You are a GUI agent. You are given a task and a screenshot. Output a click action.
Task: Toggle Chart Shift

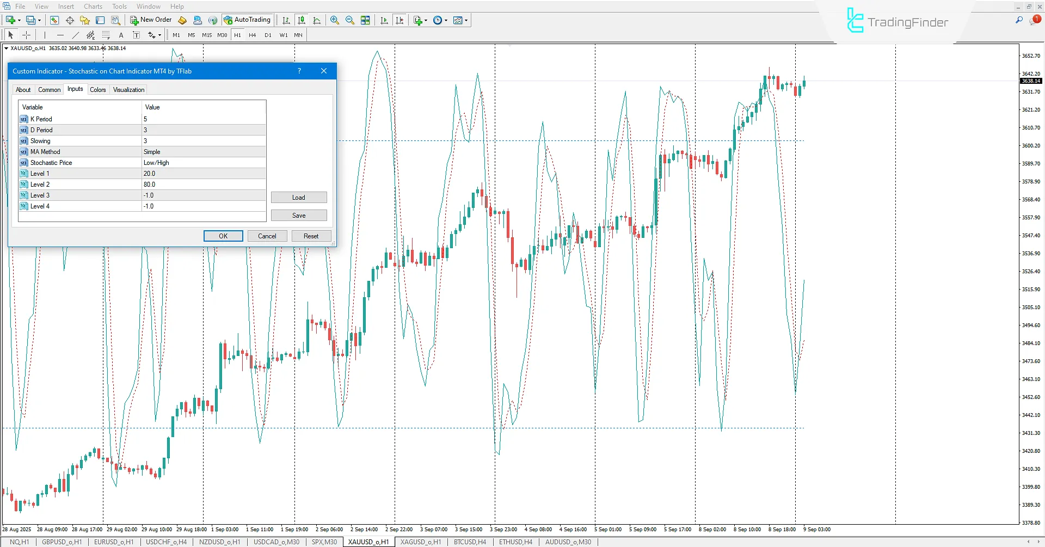tap(400, 20)
